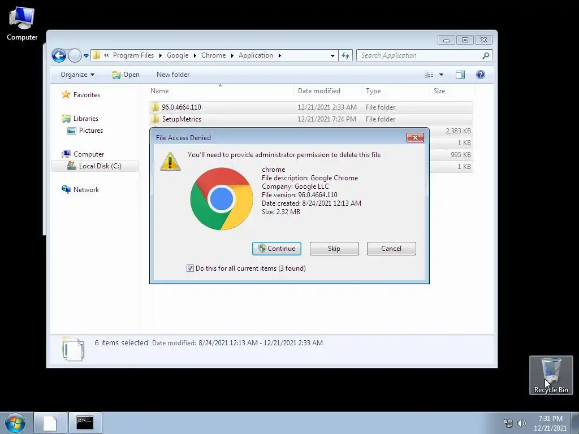This screenshot has width=579, height=434.
Task: Click the 995 KB size cell
Action: point(460,155)
